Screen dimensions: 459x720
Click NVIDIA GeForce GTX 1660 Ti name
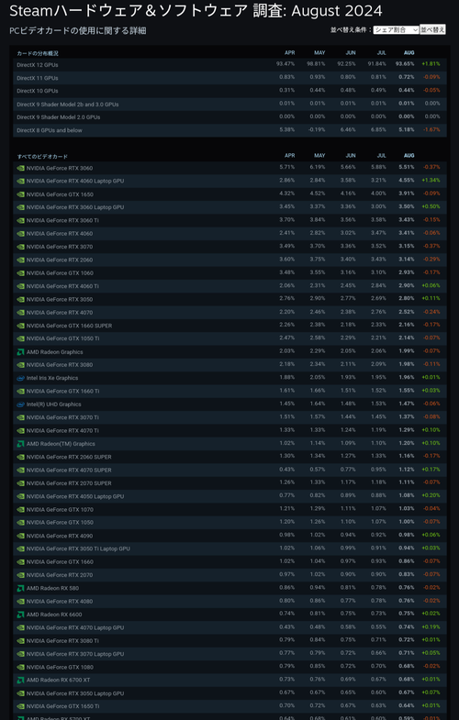63,392
